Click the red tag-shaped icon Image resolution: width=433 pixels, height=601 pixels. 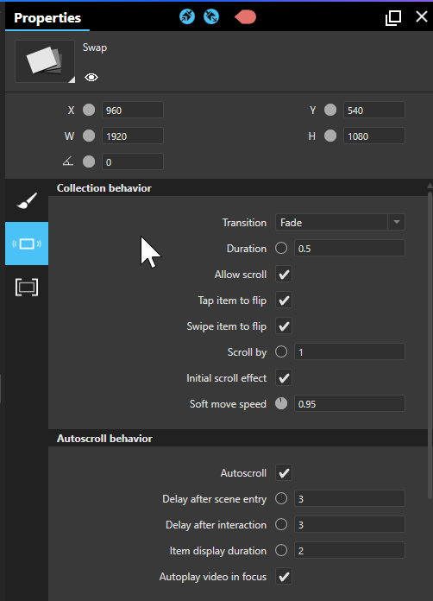tap(245, 17)
